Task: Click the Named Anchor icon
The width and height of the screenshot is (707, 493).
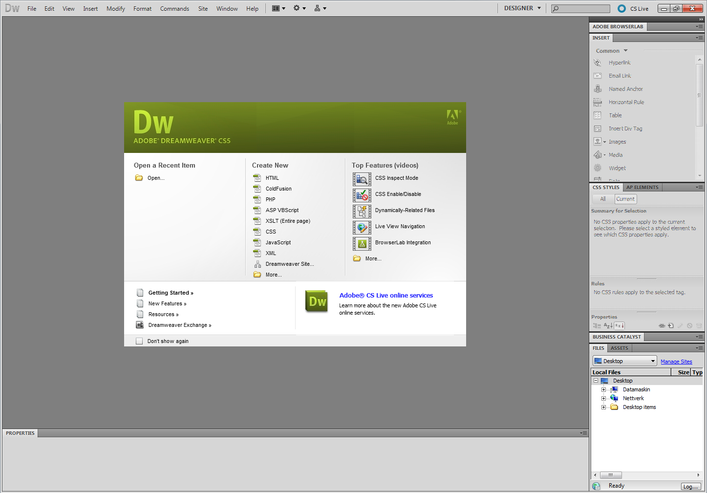Action: (598, 89)
